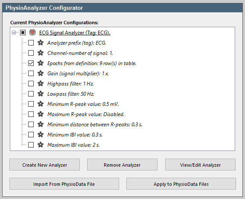The width and height of the screenshot is (245, 199).
Task: Click the gear icon beside Maximum IBI value
Action: pyautogui.click(x=41, y=145)
